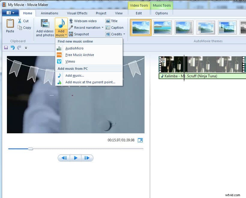This screenshot has height=198, width=246.
Task: Open the quick access toolbar customize menu
Action: [x=26, y=48]
